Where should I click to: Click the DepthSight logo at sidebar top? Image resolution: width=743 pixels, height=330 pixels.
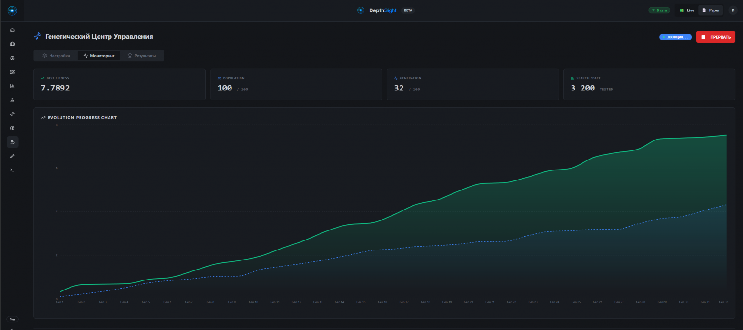(x=12, y=10)
